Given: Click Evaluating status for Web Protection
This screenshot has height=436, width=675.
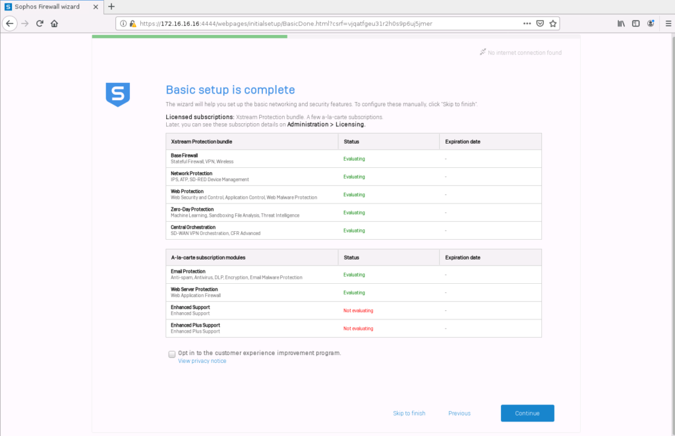Looking at the screenshot, I should click(354, 195).
